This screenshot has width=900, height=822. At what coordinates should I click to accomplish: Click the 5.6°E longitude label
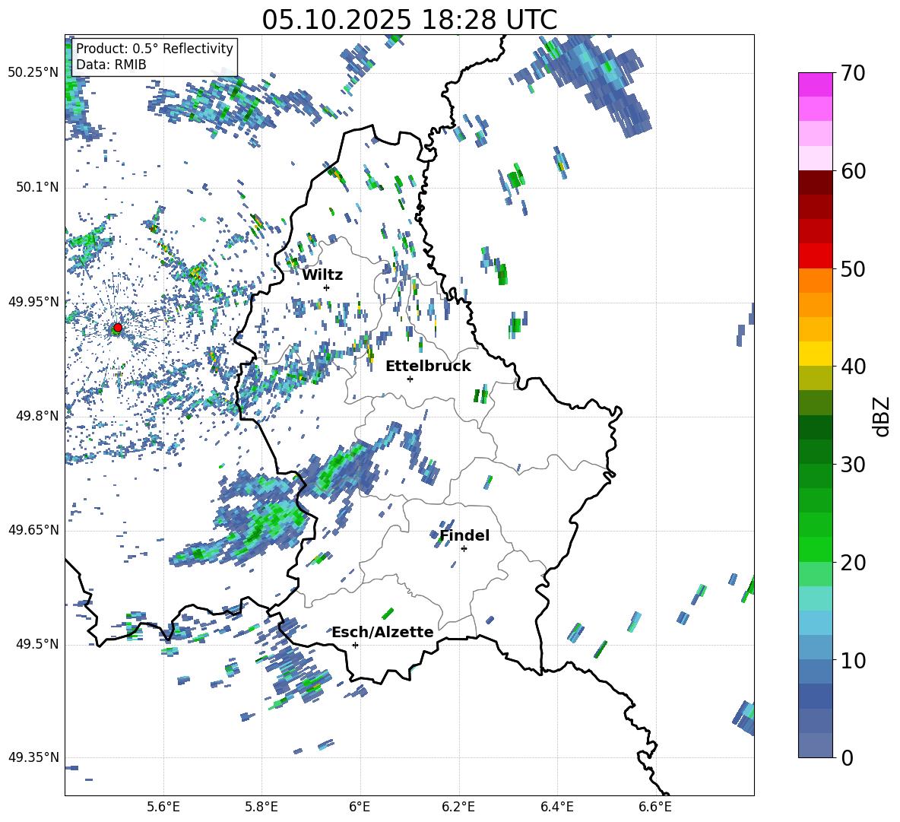pos(163,807)
